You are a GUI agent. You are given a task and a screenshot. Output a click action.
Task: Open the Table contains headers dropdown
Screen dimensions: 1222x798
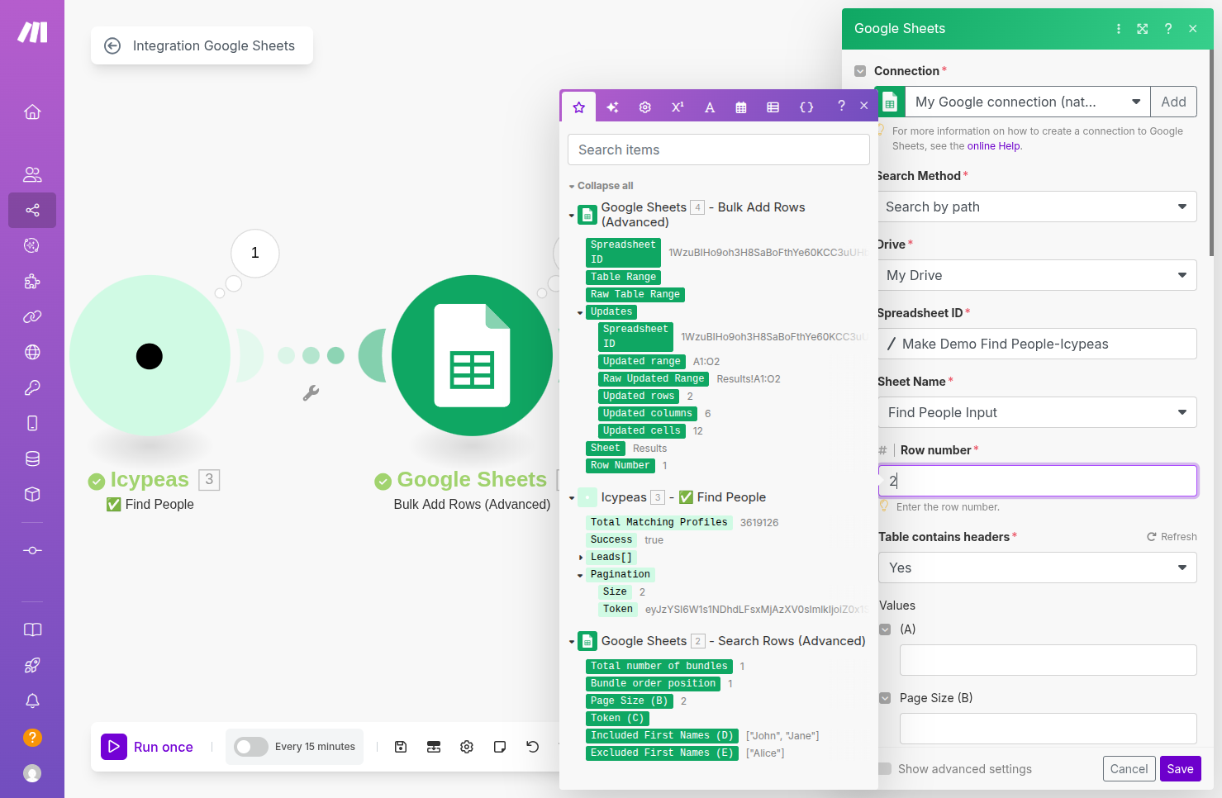click(1037, 568)
